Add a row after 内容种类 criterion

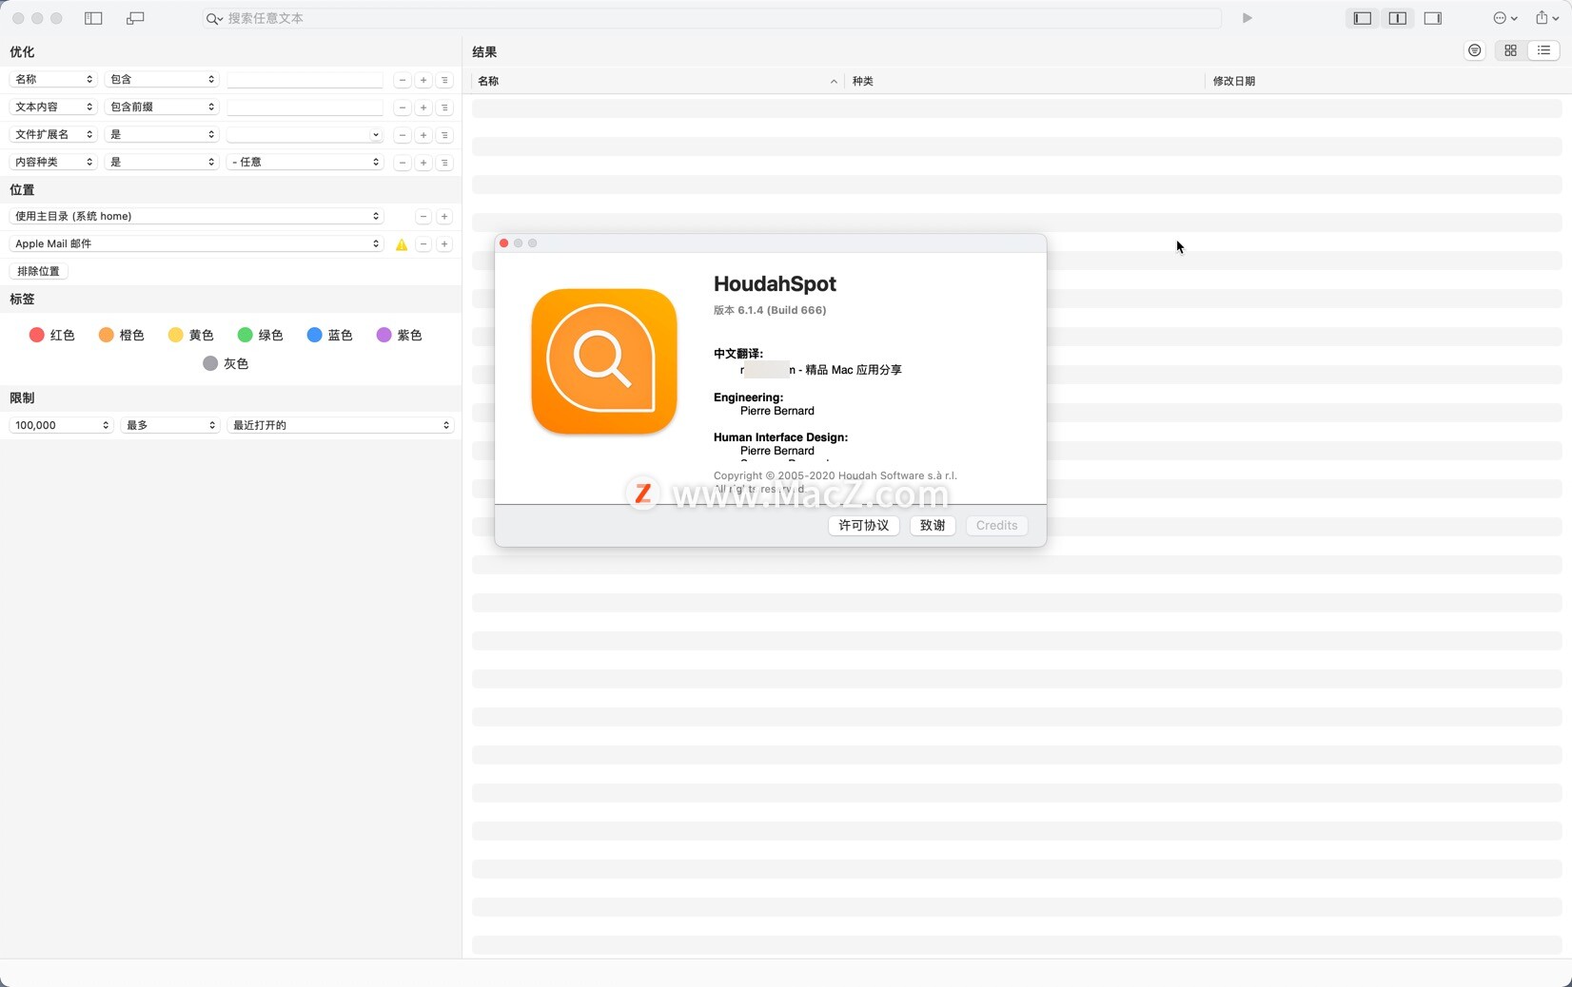click(x=423, y=164)
